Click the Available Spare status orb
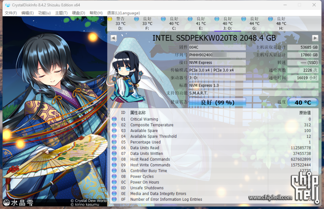The image size is (324, 209). [114, 130]
